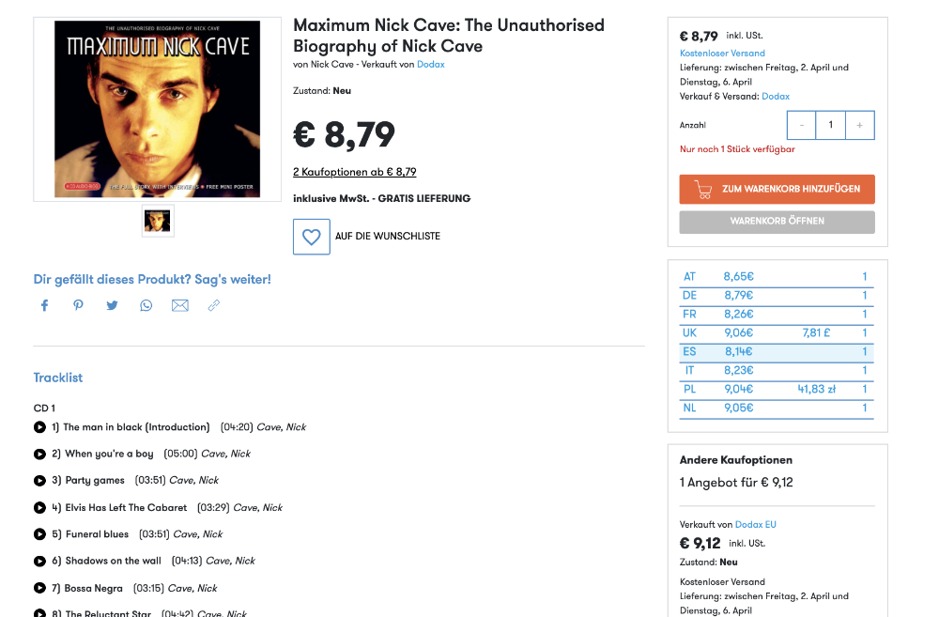This screenshot has height=617, width=939.
Task: Play track 7 Bossa Negra
Action: tap(40, 589)
